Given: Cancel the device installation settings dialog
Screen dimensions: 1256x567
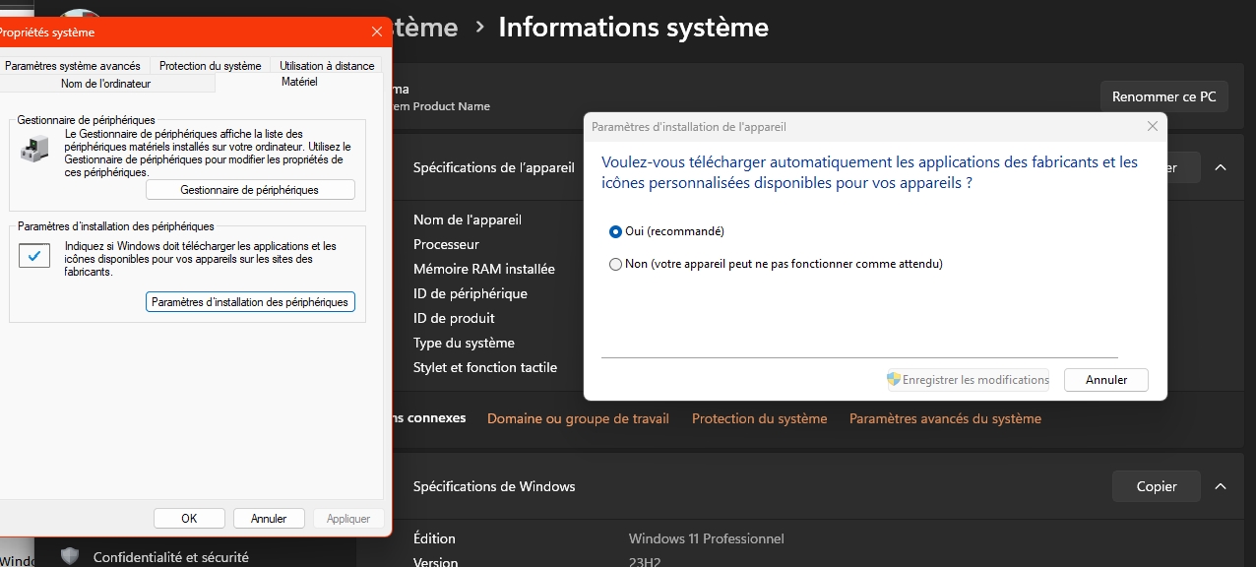Looking at the screenshot, I should [1106, 380].
